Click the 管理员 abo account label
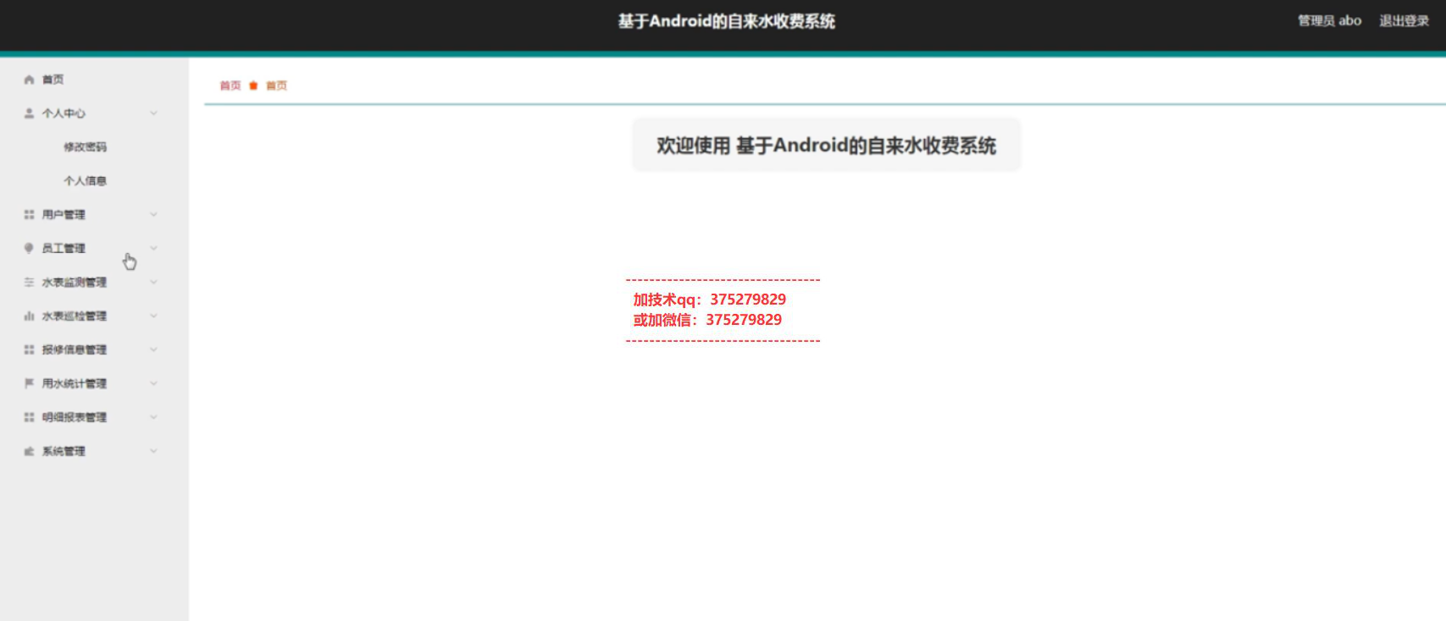The height and width of the screenshot is (621, 1446). [1329, 21]
